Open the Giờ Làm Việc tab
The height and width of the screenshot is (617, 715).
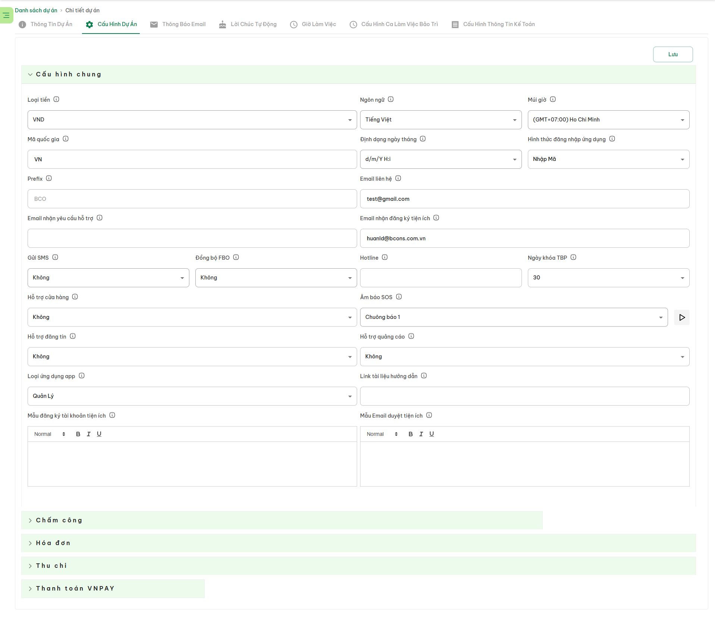[313, 24]
